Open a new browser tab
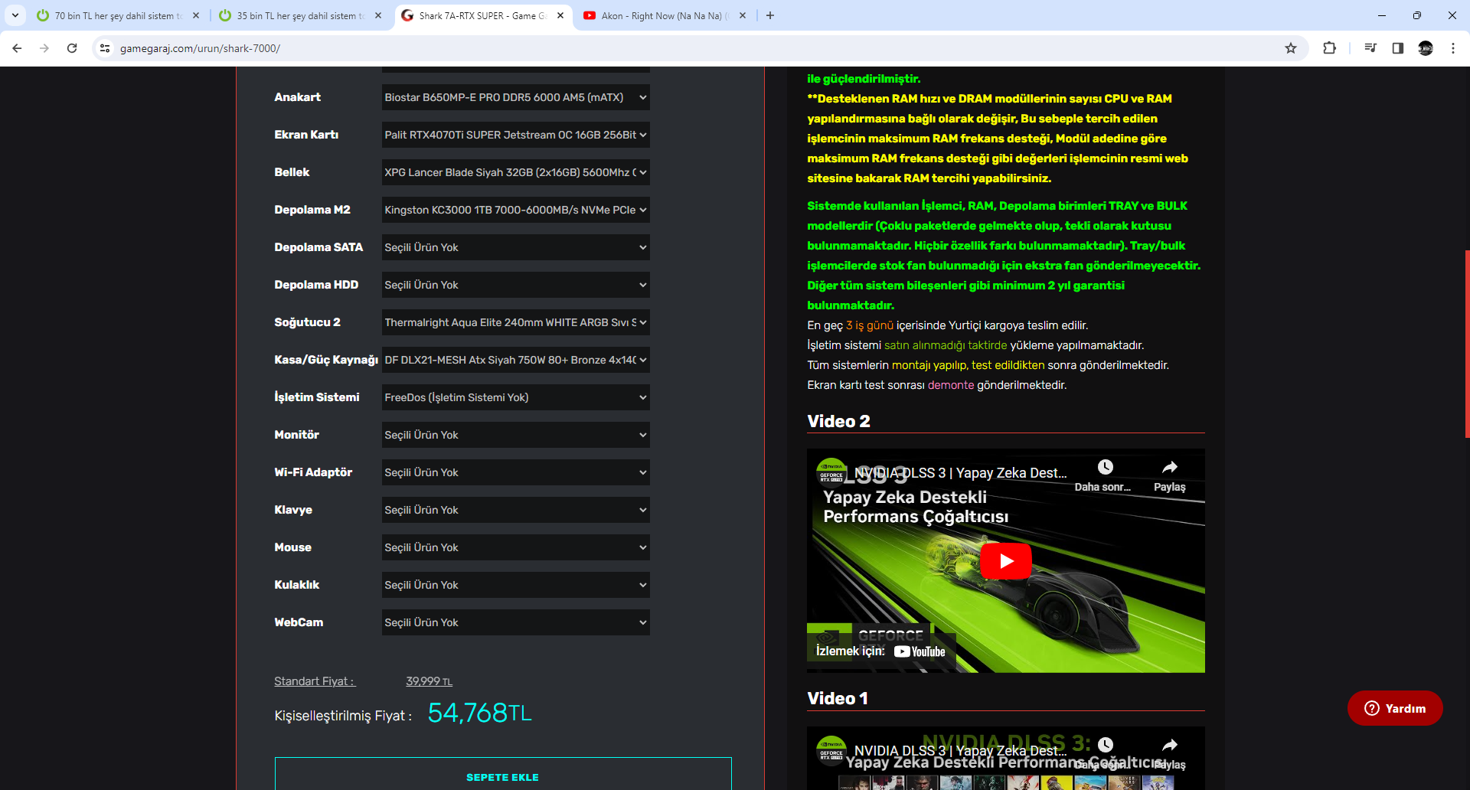 pyautogui.click(x=770, y=15)
